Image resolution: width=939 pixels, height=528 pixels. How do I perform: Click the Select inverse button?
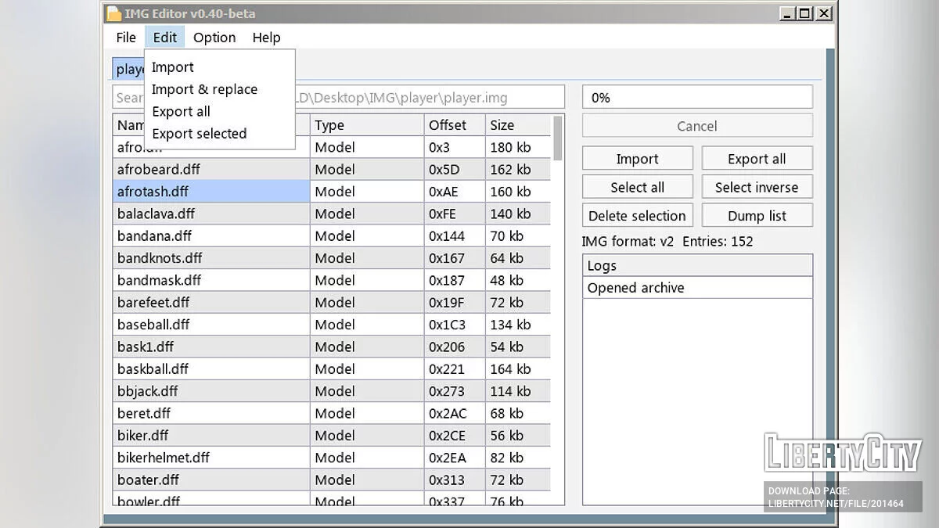coord(756,187)
